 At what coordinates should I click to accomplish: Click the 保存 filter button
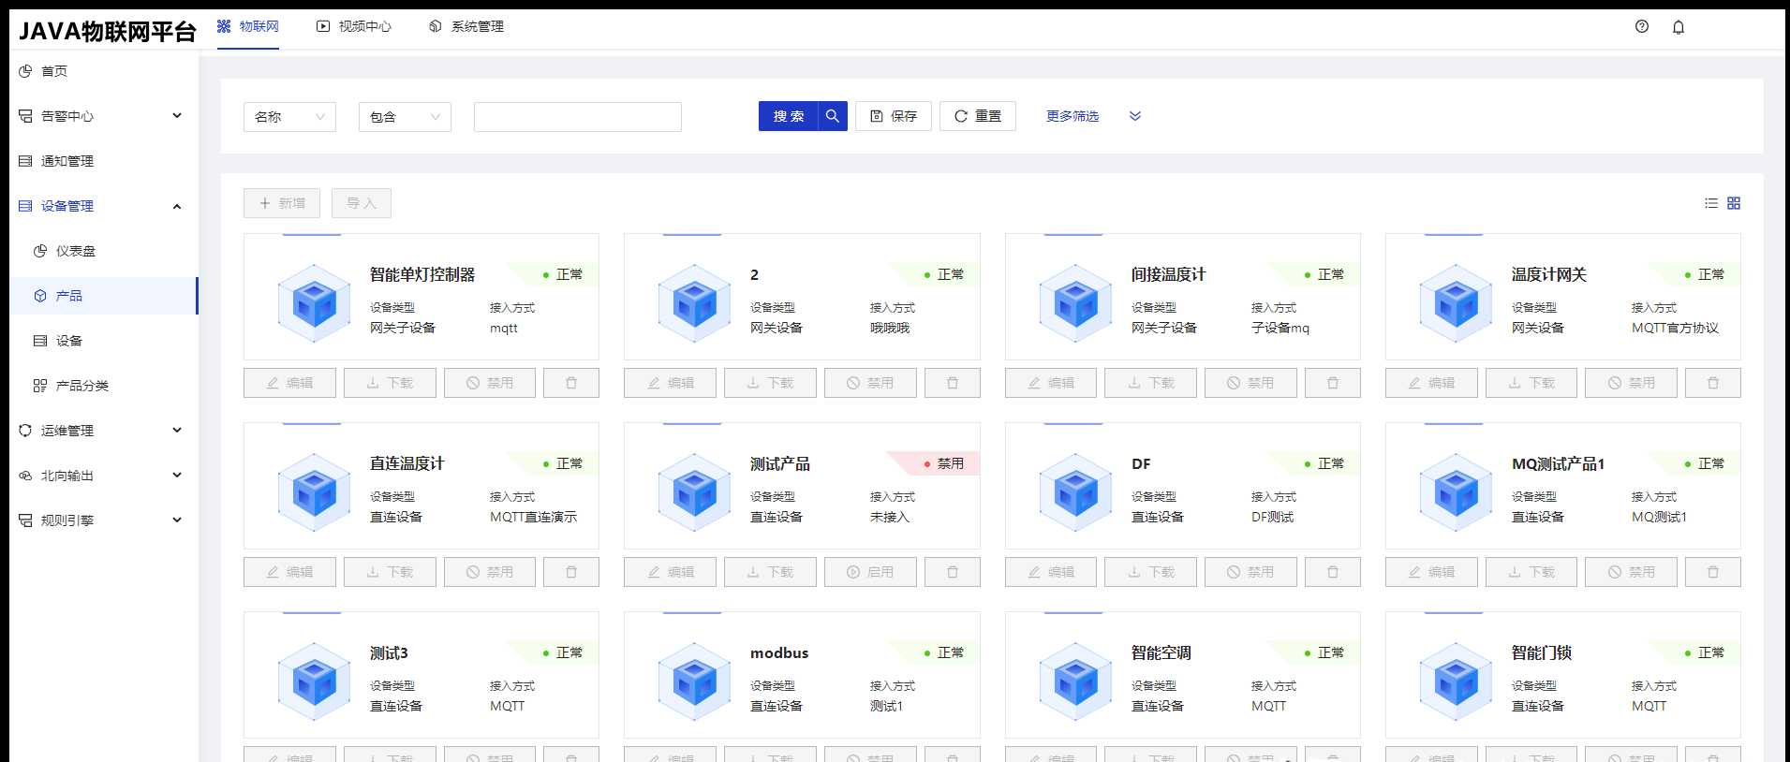894,116
